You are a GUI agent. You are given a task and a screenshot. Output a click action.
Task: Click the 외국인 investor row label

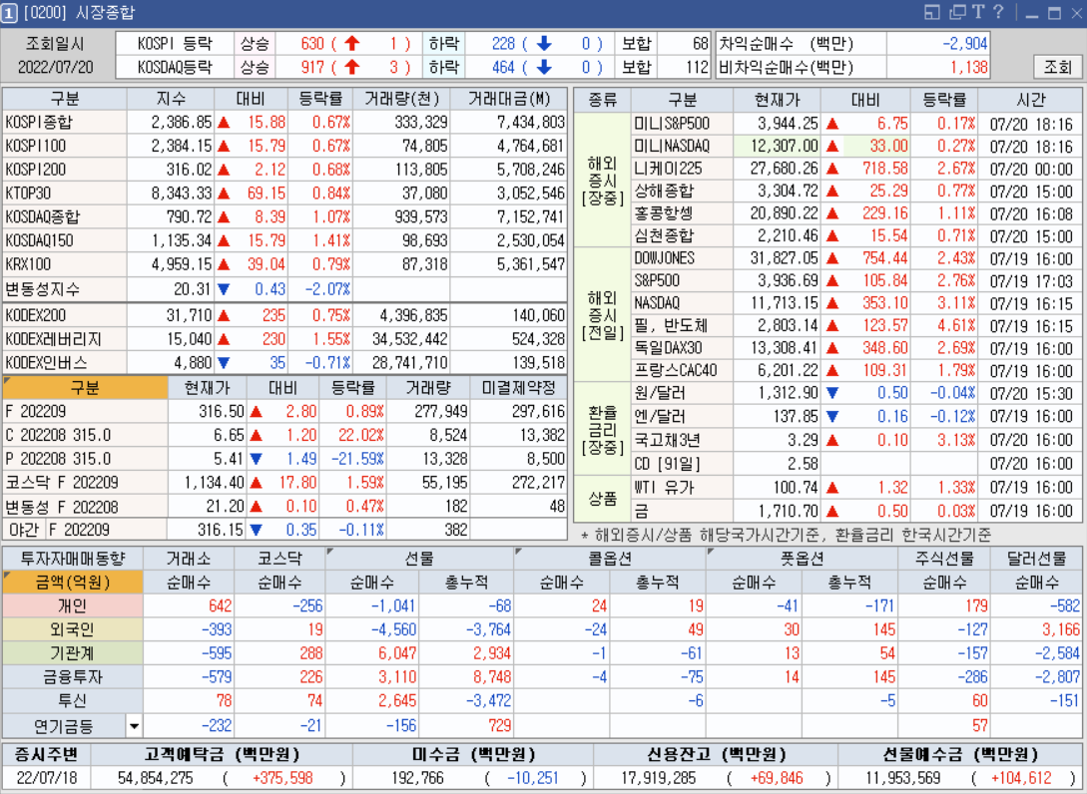[73, 629]
